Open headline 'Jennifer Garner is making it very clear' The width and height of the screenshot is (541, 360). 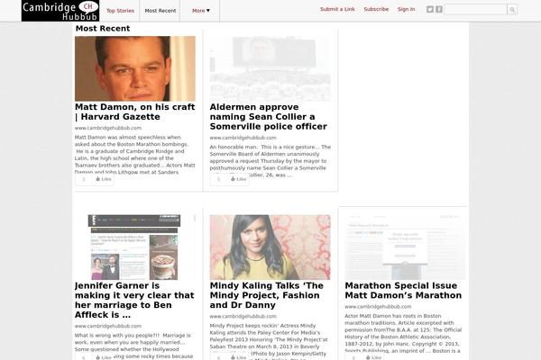(134, 300)
